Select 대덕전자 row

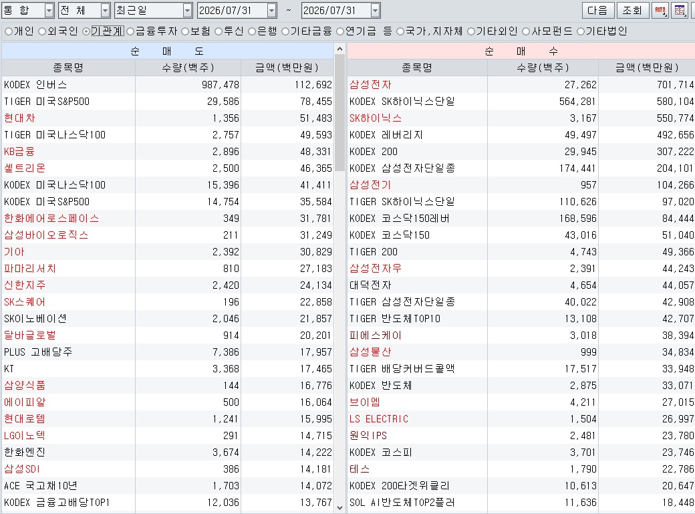coord(521,285)
